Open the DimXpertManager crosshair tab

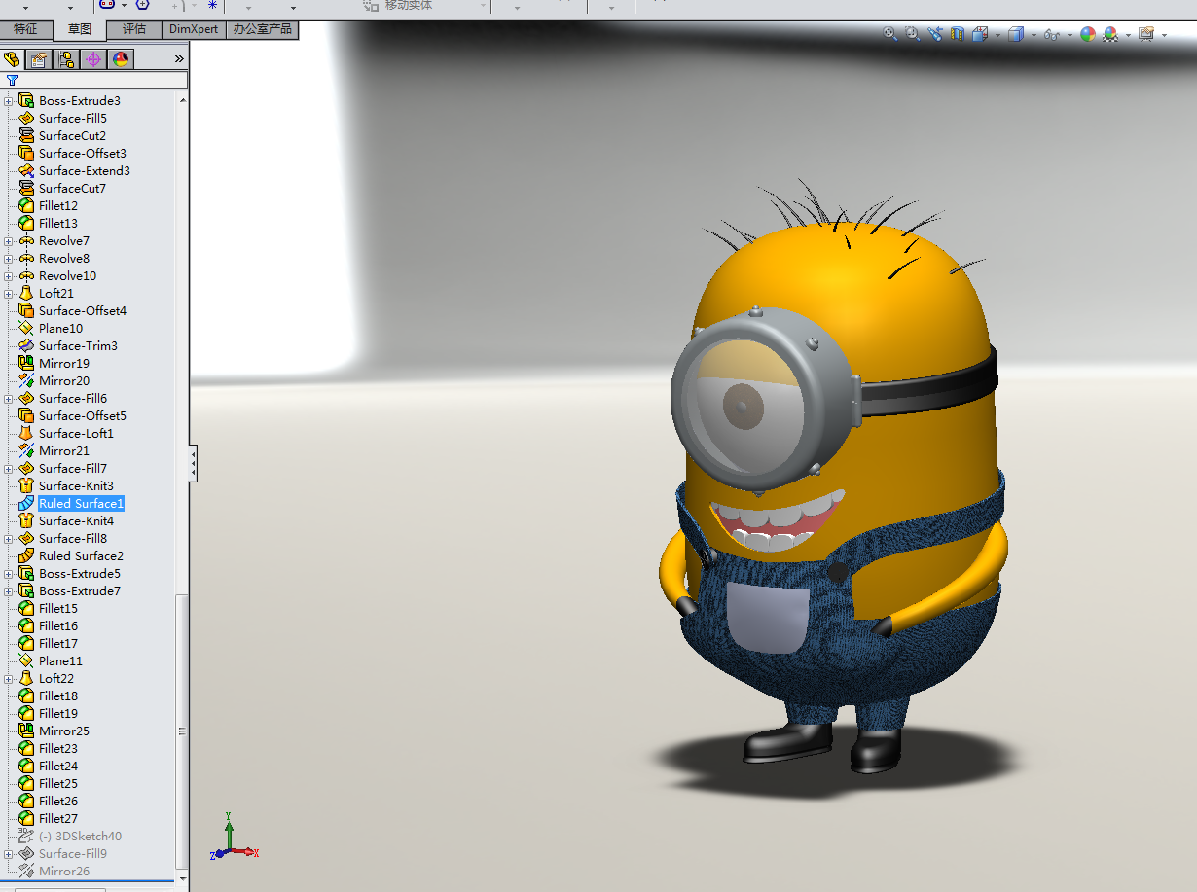tap(93, 59)
